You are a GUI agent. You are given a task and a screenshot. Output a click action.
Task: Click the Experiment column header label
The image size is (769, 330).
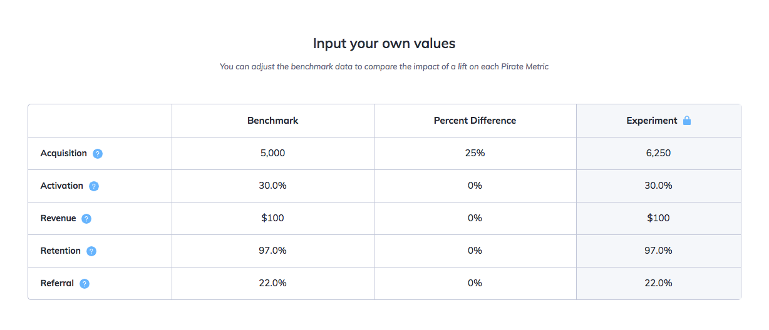652,121
